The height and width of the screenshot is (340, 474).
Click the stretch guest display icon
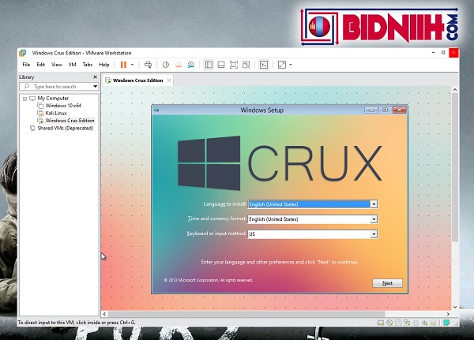point(282,65)
